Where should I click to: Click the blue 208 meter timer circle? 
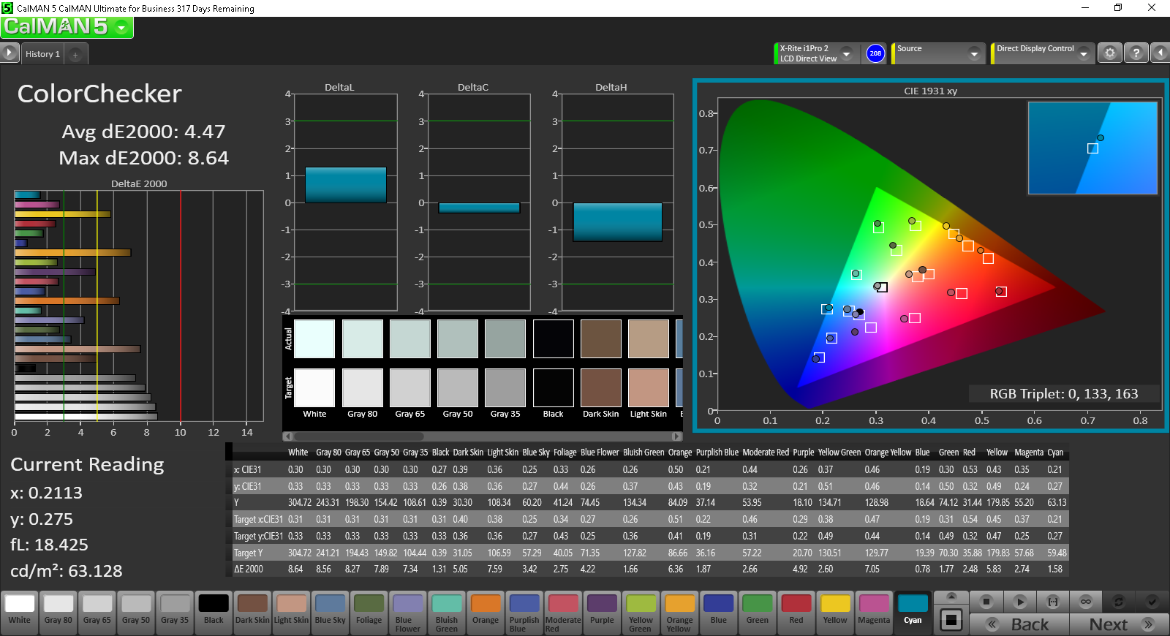(x=875, y=53)
